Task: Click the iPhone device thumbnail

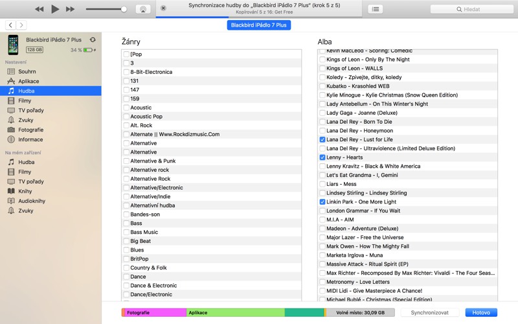Action: 13,45
